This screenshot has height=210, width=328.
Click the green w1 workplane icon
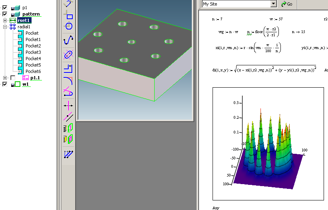coord(18,84)
